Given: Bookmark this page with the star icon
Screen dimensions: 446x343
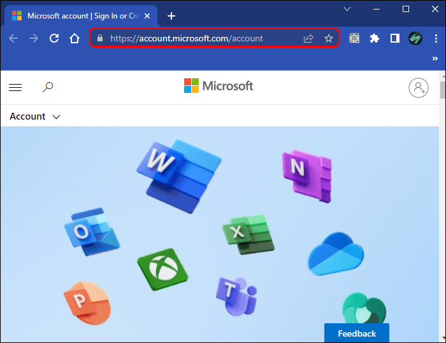Looking at the screenshot, I should (329, 38).
